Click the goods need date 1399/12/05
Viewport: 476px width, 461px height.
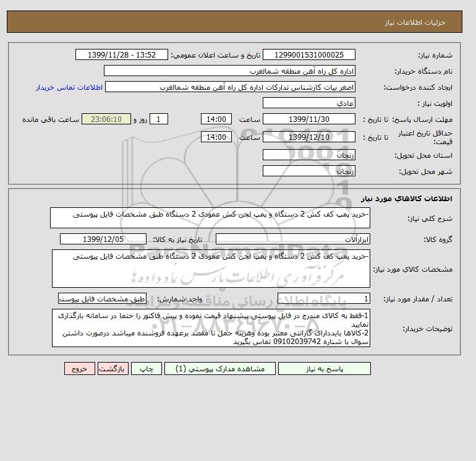point(103,239)
